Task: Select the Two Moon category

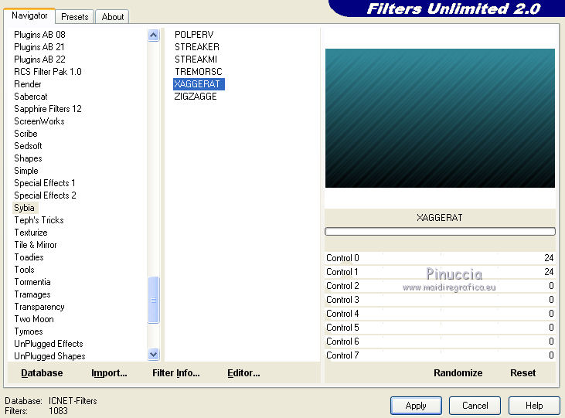Action: click(34, 319)
